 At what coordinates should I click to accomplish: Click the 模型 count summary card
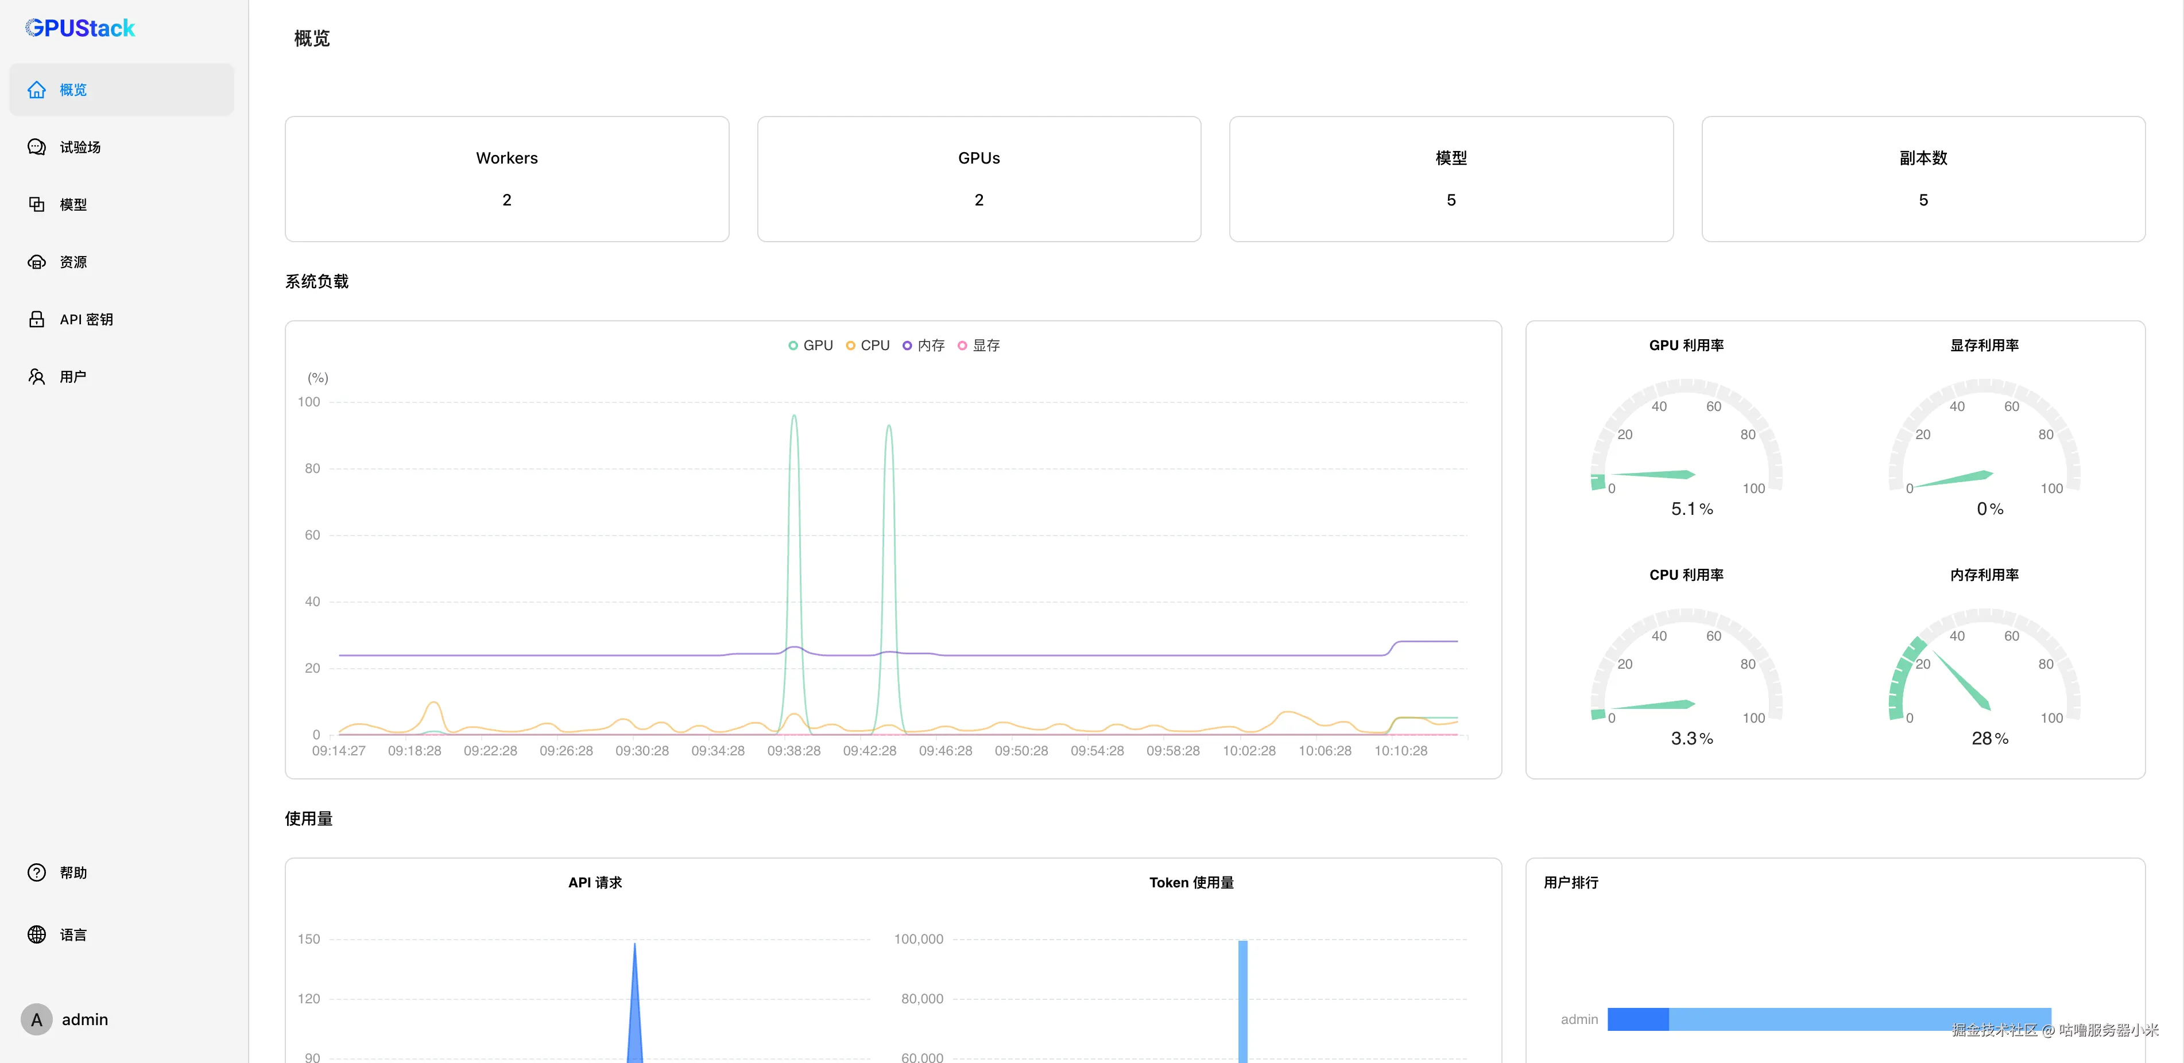click(1451, 179)
